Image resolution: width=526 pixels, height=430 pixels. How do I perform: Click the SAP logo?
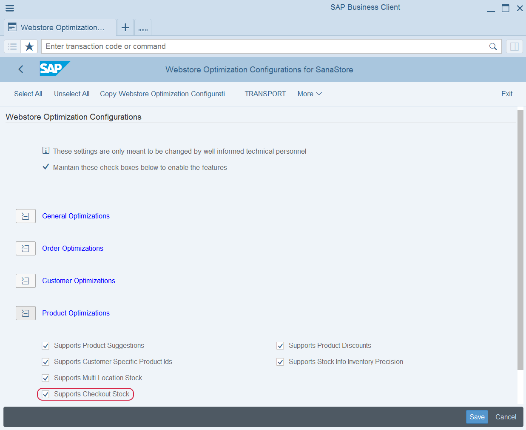click(55, 69)
